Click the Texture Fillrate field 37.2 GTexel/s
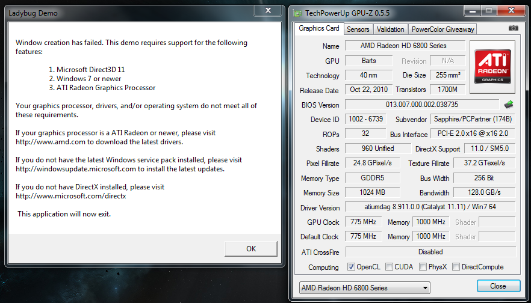The height and width of the screenshot is (303, 531). tap(484, 163)
